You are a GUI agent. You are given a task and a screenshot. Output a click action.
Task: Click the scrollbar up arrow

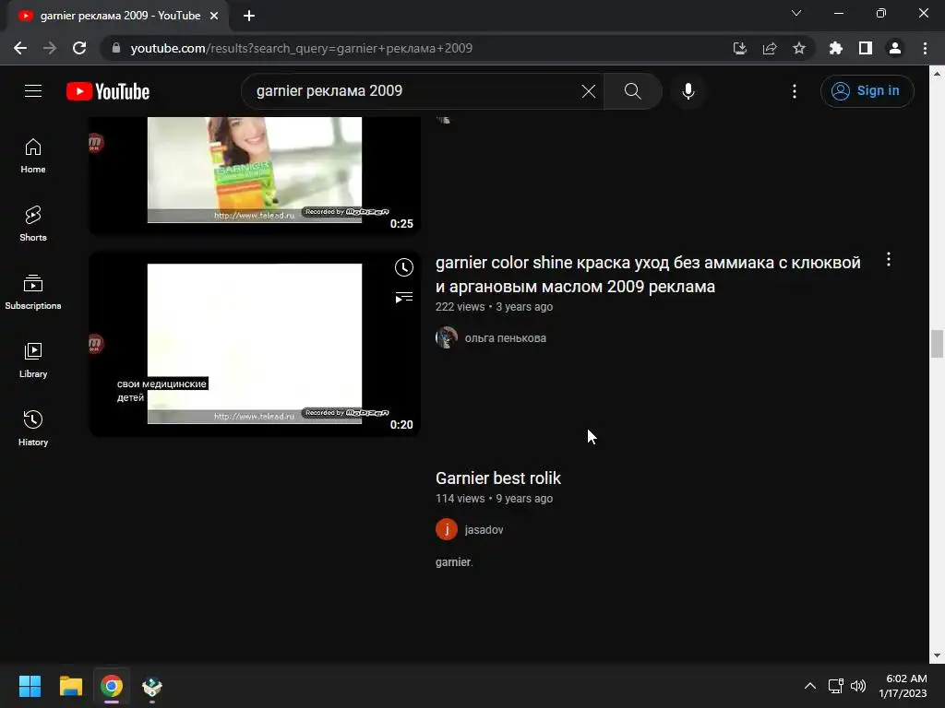click(937, 74)
